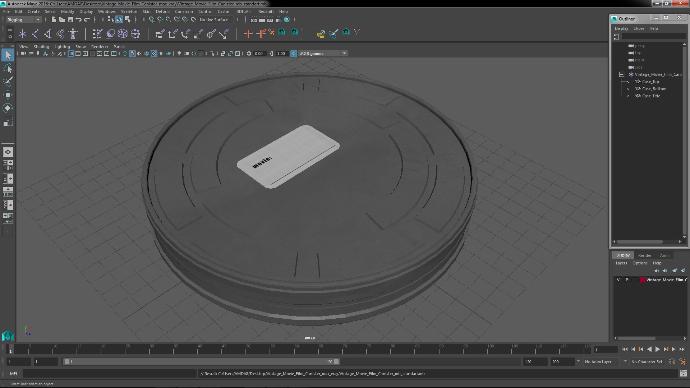Collapse the Vintage_Movie_Film_Cani group node
The width and height of the screenshot is (690, 388).
pyautogui.click(x=622, y=74)
